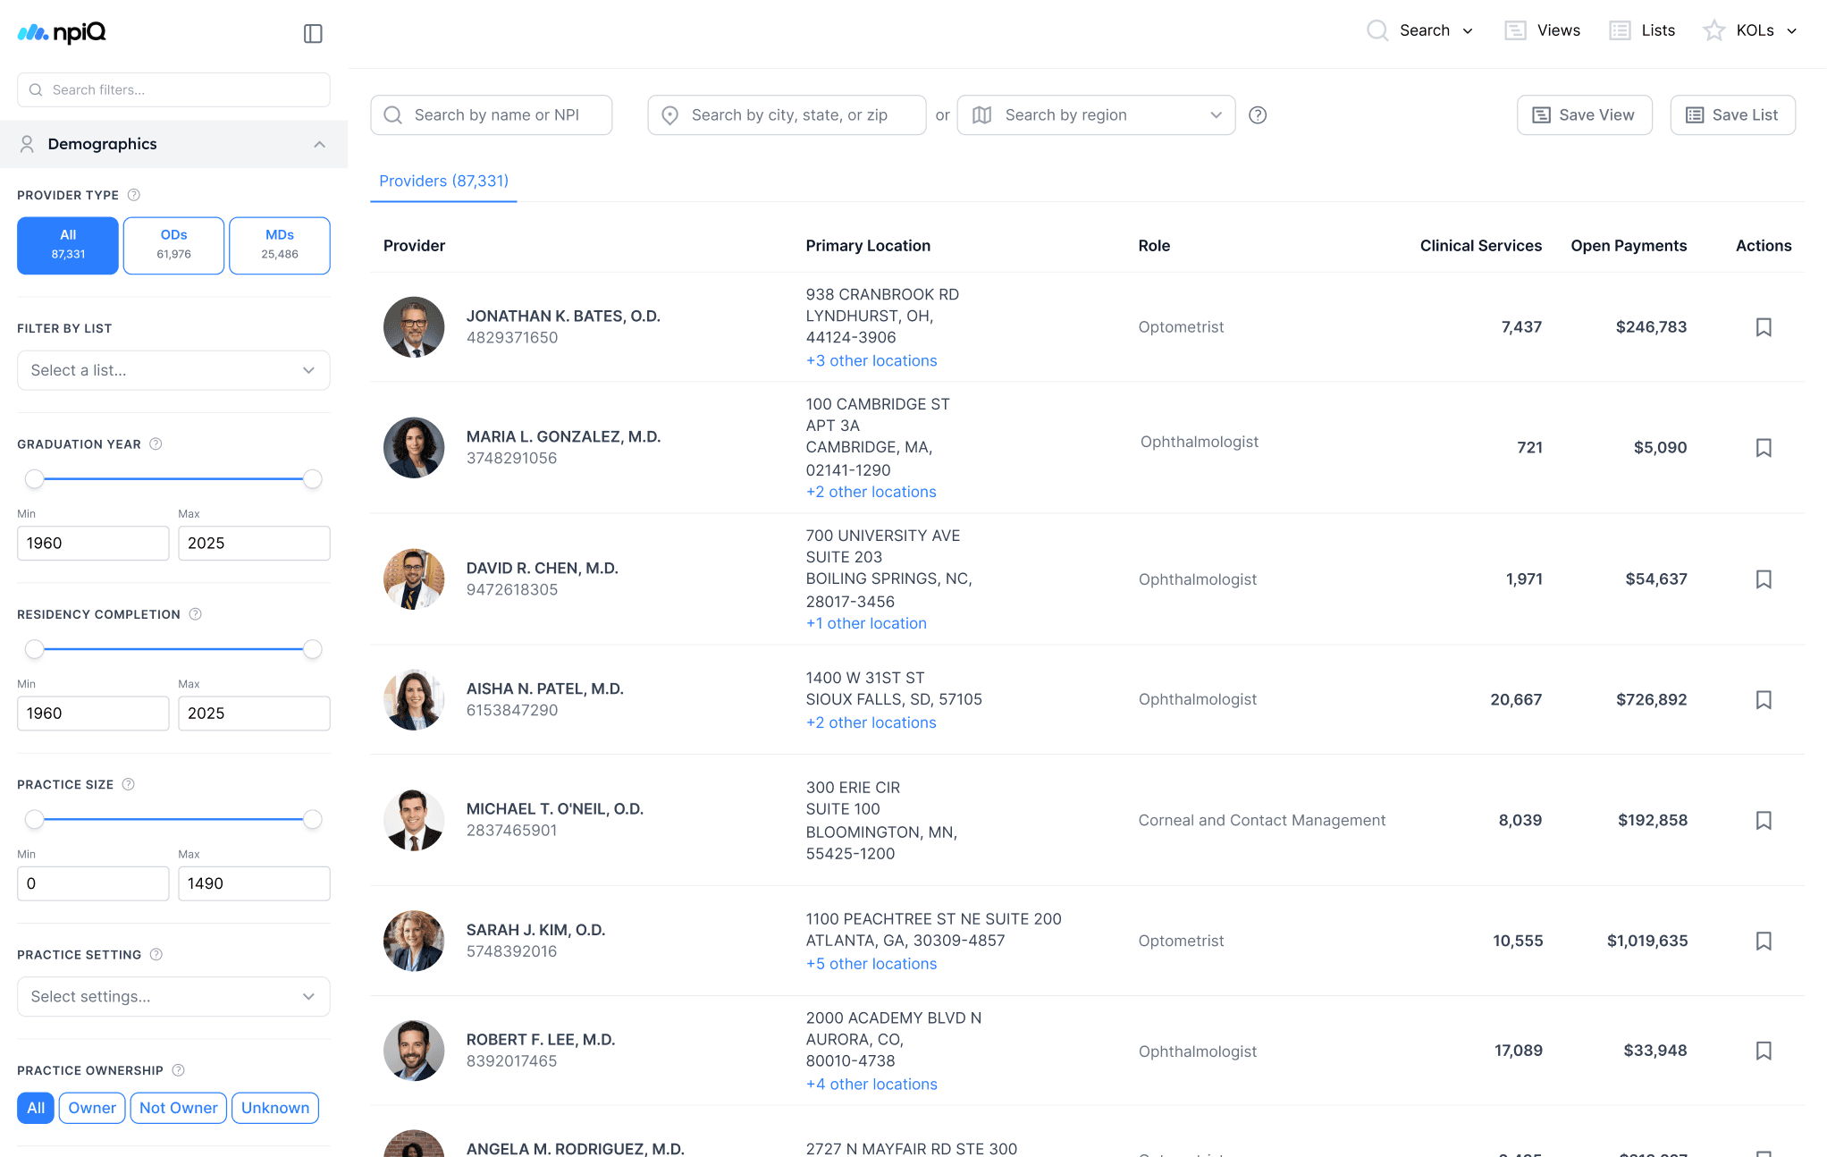Image resolution: width=1827 pixels, height=1157 pixels.
Task: Click Graduation Year Max input 2025
Action: [x=254, y=544]
